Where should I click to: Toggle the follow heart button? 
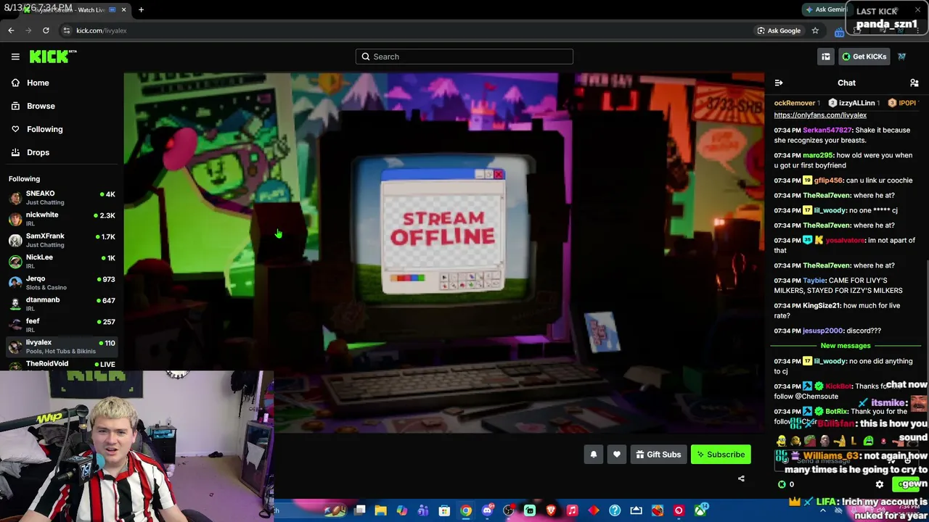click(616, 455)
